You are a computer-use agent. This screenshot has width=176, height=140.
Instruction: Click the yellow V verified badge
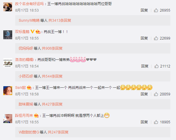pos(32,32)
